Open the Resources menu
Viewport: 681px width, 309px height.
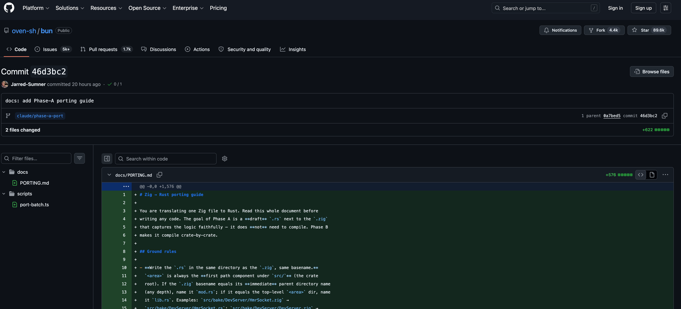tap(106, 8)
